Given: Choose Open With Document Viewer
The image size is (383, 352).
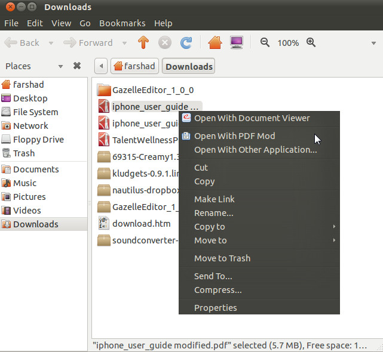Looking at the screenshot, I should (x=259, y=118).
